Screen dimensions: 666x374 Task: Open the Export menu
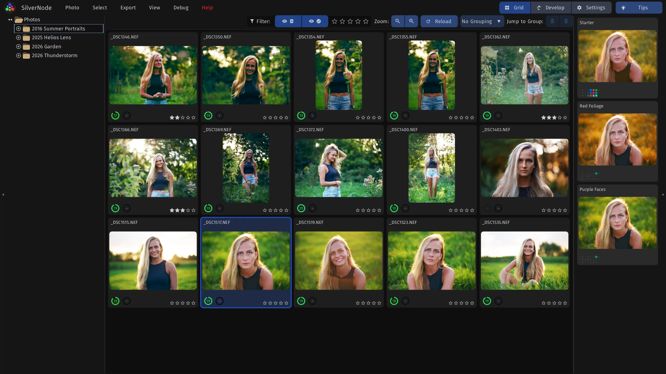click(x=128, y=8)
